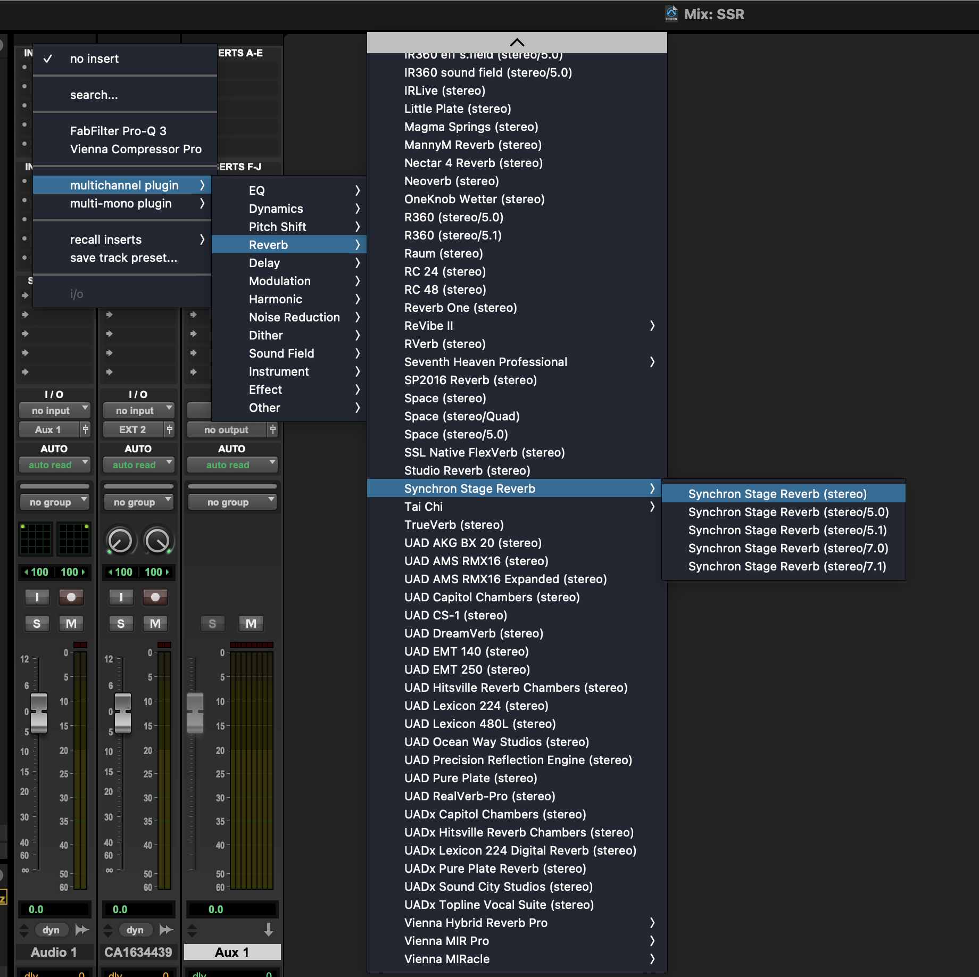
Task: Expand recall inserts submenu
Action: pyautogui.click(x=122, y=239)
